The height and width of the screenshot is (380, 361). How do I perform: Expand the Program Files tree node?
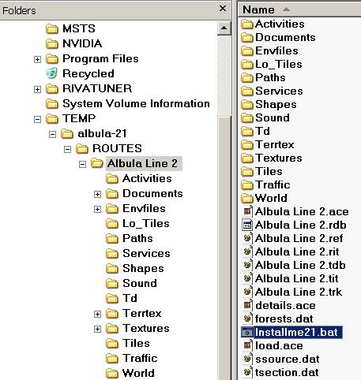pos(37,59)
